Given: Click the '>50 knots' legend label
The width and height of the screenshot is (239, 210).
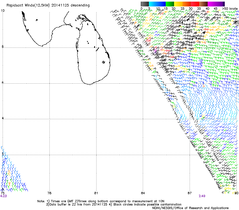Looking at the screenshot, I should tap(230, 9).
